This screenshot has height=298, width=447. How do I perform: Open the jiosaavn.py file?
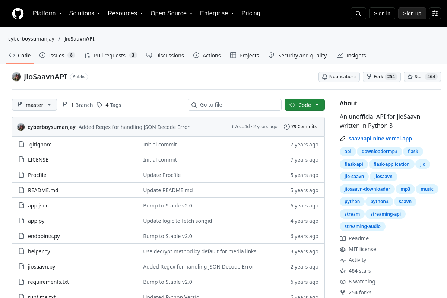click(42, 267)
